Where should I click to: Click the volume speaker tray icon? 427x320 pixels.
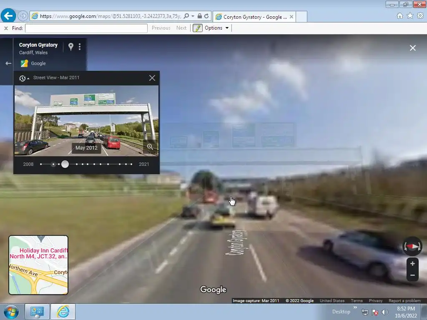[384, 312]
